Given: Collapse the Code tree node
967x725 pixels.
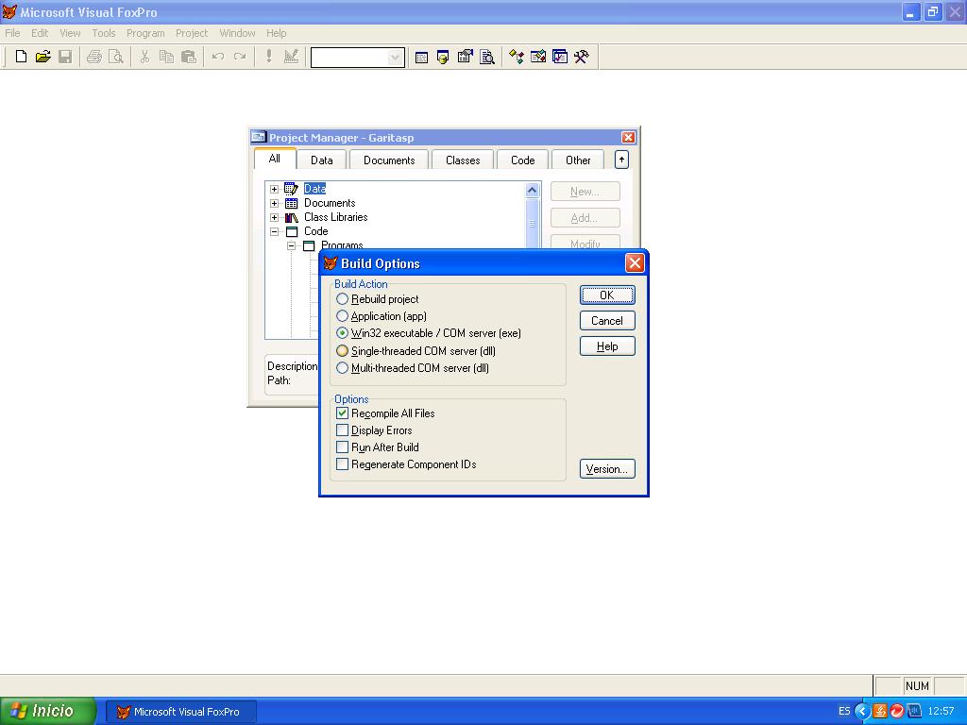Looking at the screenshot, I should click(275, 232).
